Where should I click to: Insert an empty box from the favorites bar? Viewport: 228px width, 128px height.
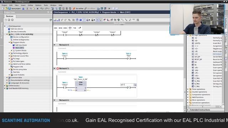[70, 28]
